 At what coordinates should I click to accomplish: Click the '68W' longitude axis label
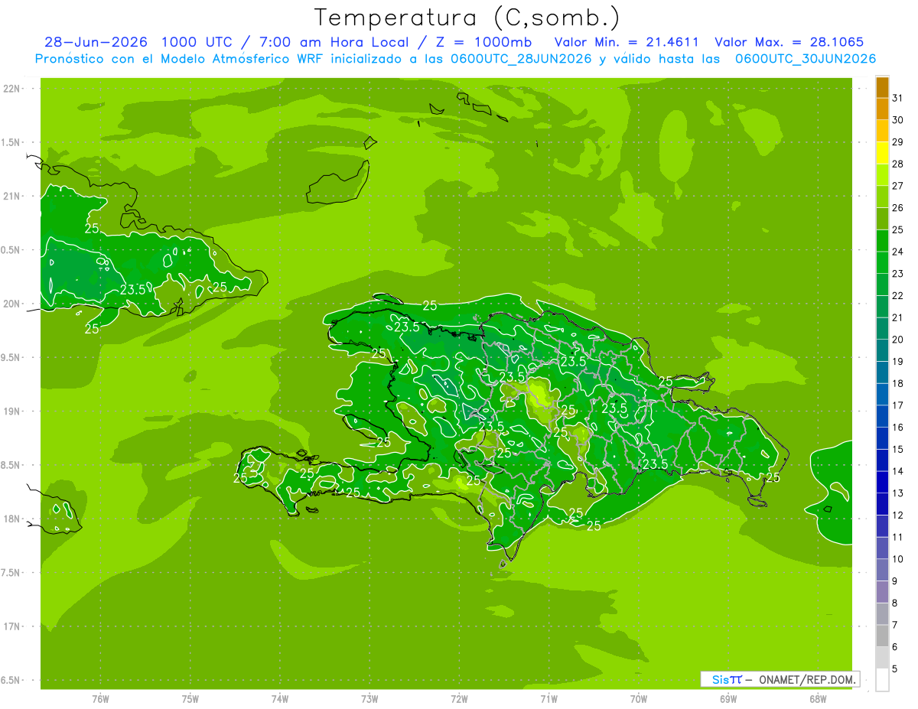818,698
